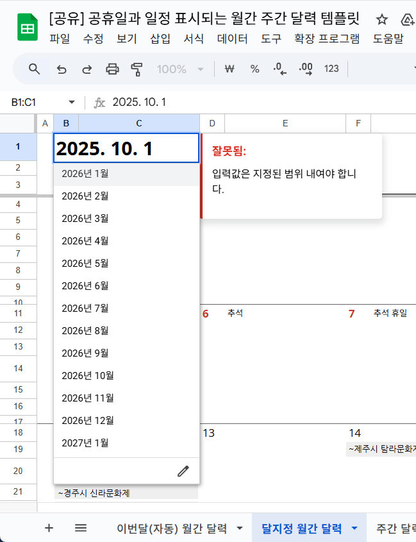Screen dimensions: 416x542
Task: Open the all sheets list icon
Action: tap(81, 528)
